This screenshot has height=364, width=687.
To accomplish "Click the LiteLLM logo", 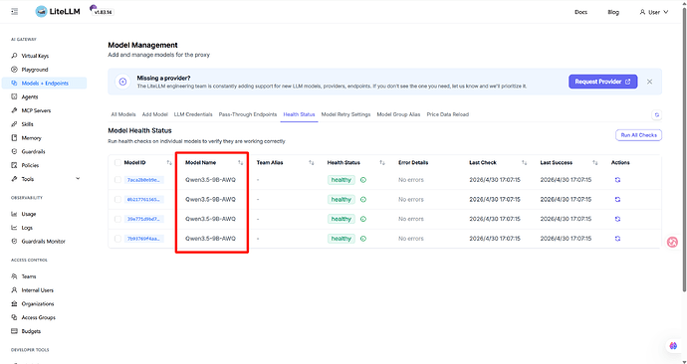I will 58,12.
